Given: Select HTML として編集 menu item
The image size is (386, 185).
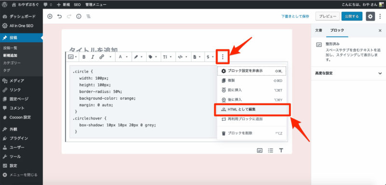Looking at the screenshot, I should pos(252,109).
